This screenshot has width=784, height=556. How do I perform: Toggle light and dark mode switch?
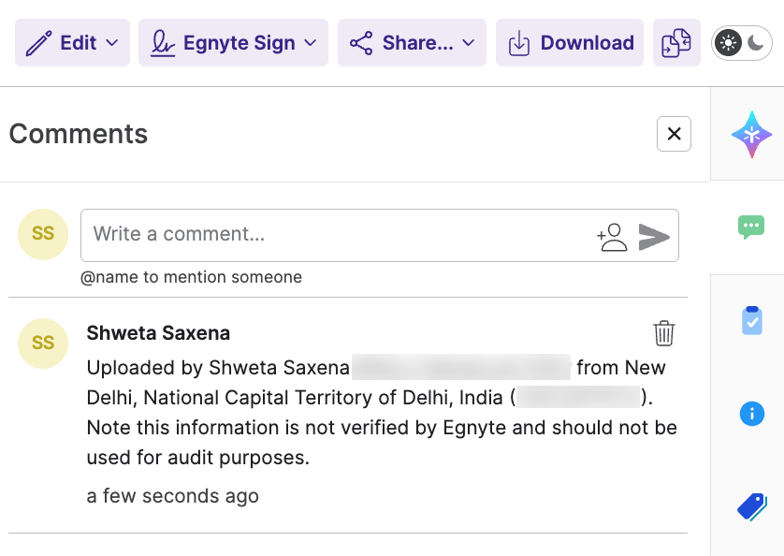click(x=743, y=43)
